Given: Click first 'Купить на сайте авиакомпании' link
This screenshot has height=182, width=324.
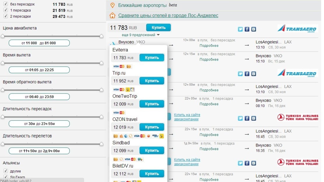Looking at the screenshot, I should 187,117.
